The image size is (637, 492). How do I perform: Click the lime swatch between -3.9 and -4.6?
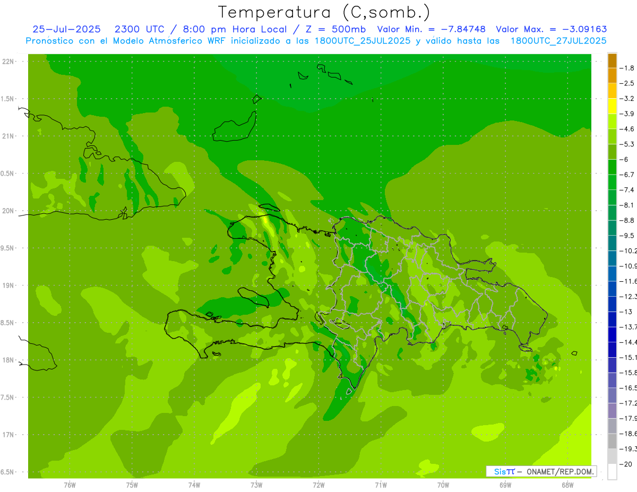pos(612,122)
